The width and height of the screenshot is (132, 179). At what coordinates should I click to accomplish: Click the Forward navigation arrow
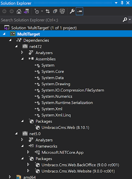pyautogui.click(x=12, y=11)
